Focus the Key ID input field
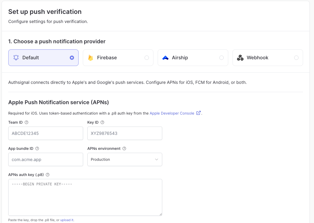The width and height of the screenshot is (314, 223). point(125,133)
